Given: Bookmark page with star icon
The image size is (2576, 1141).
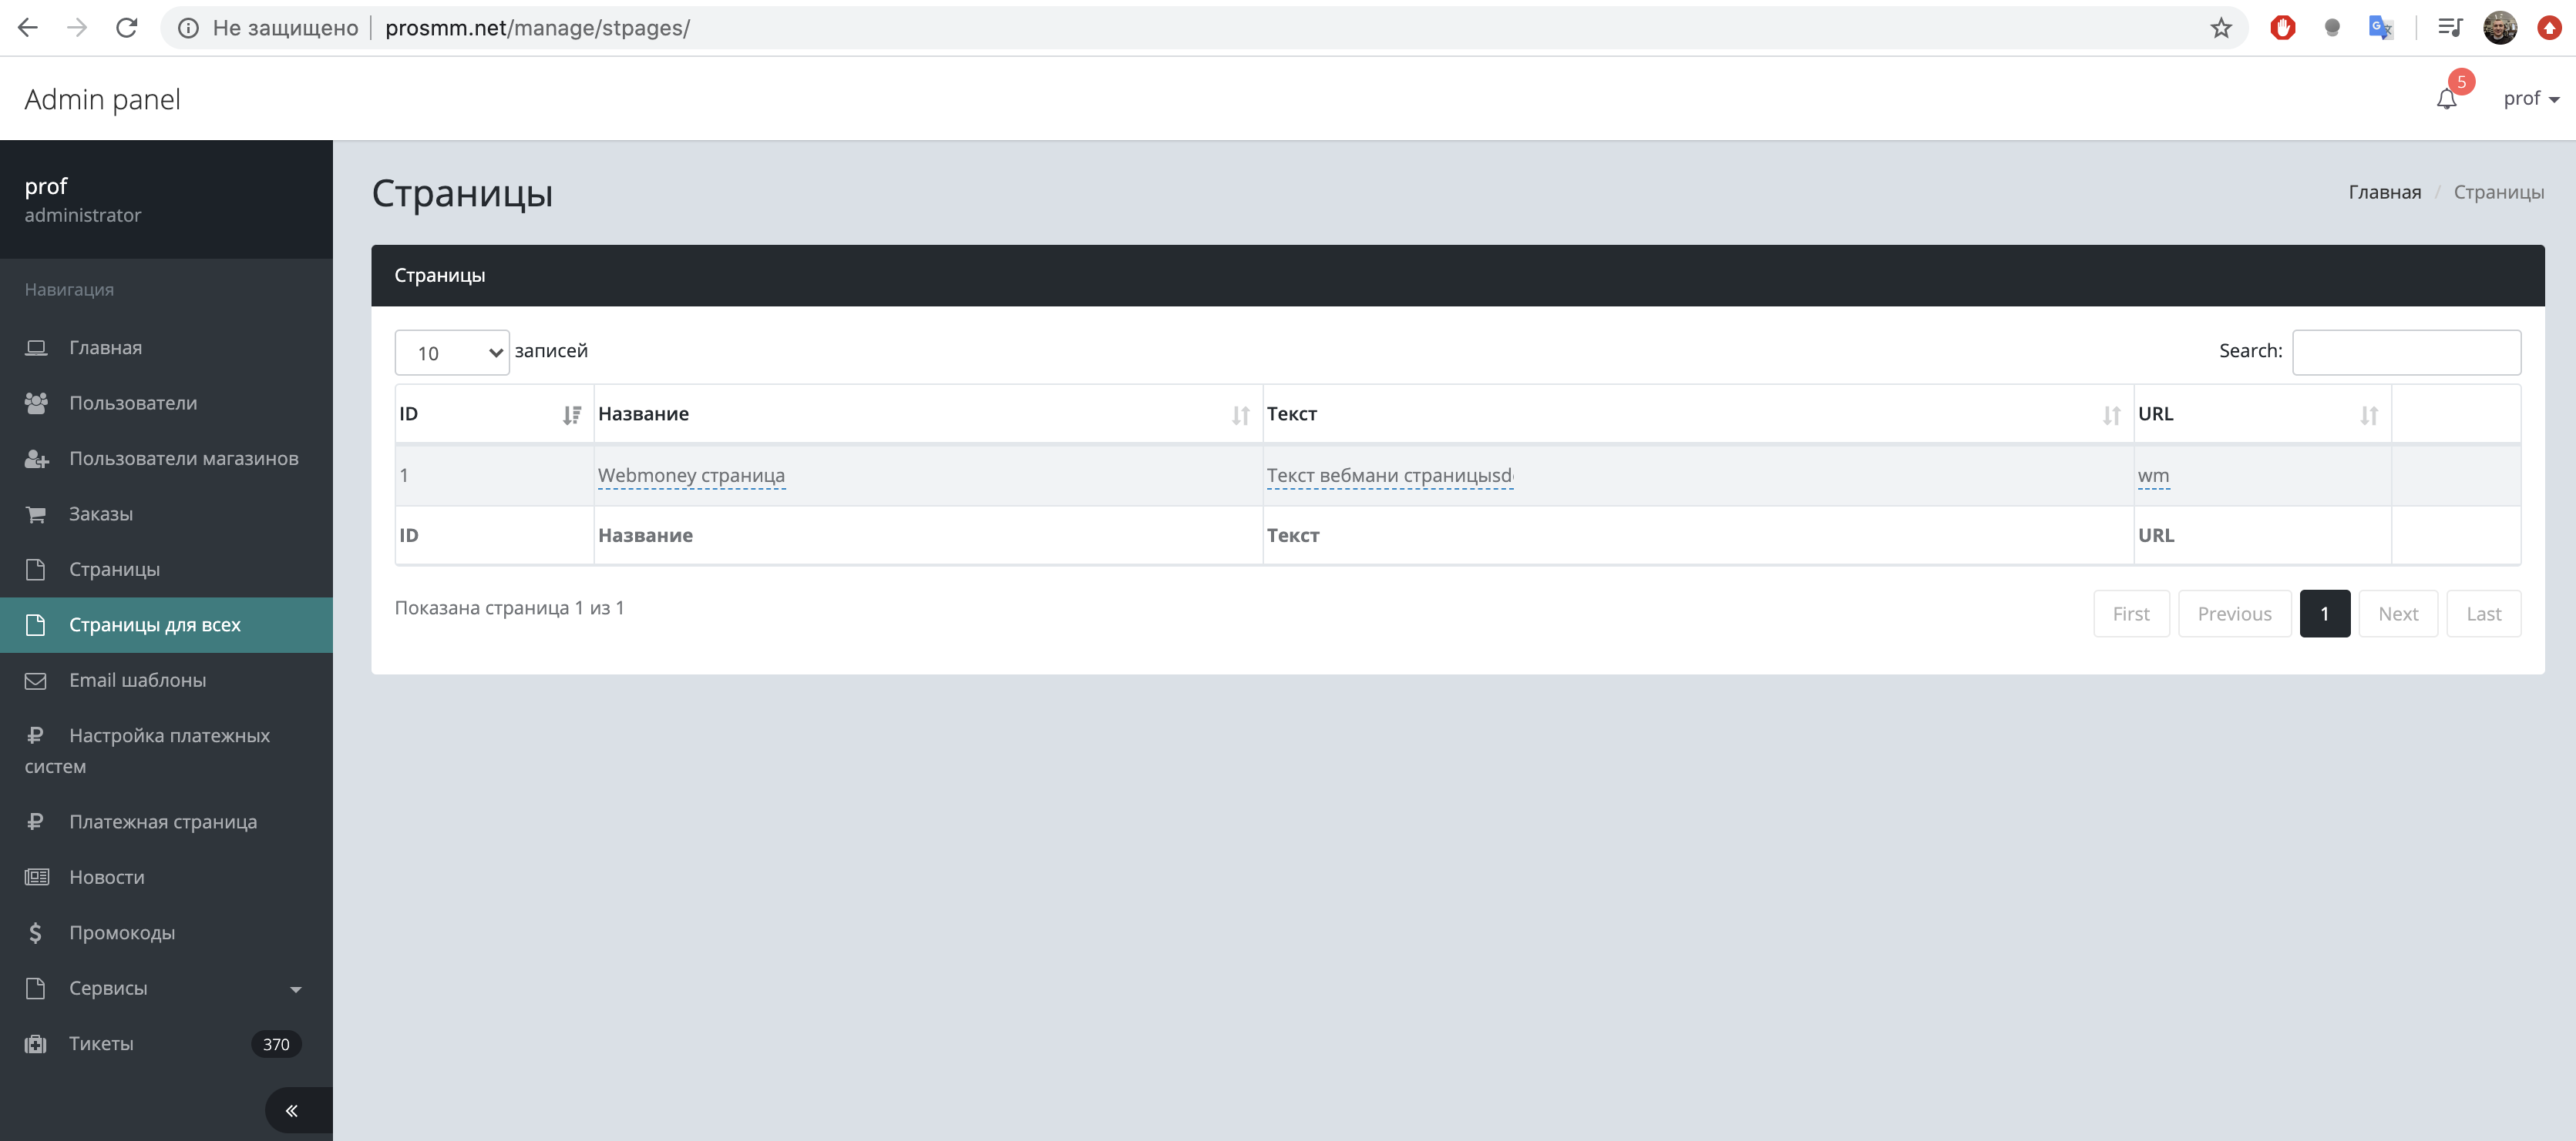Looking at the screenshot, I should pyautogui.click(x=2220, y=28).
